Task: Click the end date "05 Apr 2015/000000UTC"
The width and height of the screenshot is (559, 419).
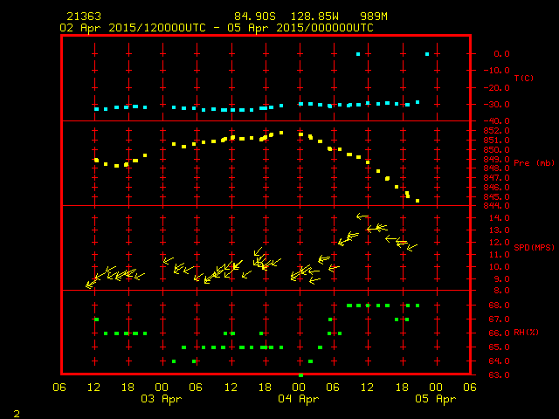Action: pos(300,28)
